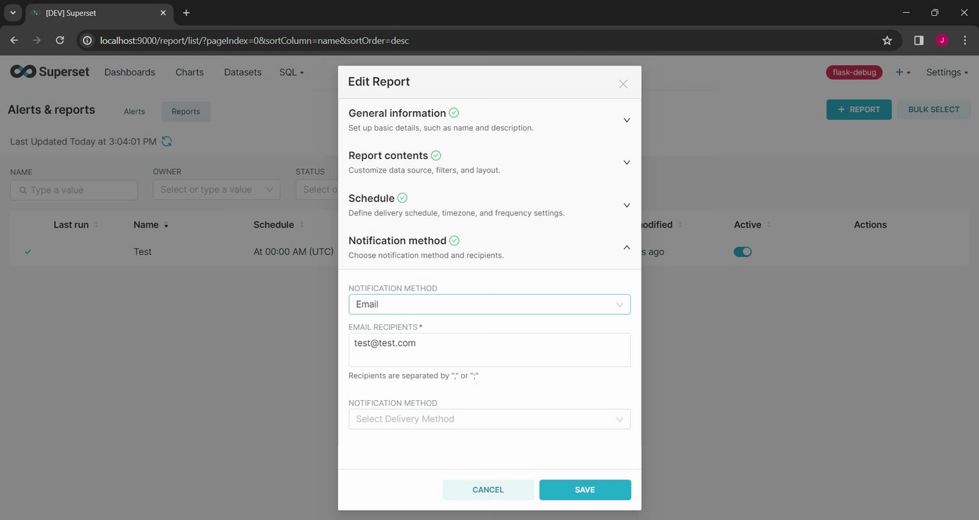Click the "At 00:00 AM (UTC)" schedule cell
Image resolution: width=979 pixels, height=520 pixels.
[x=294, y=251]
